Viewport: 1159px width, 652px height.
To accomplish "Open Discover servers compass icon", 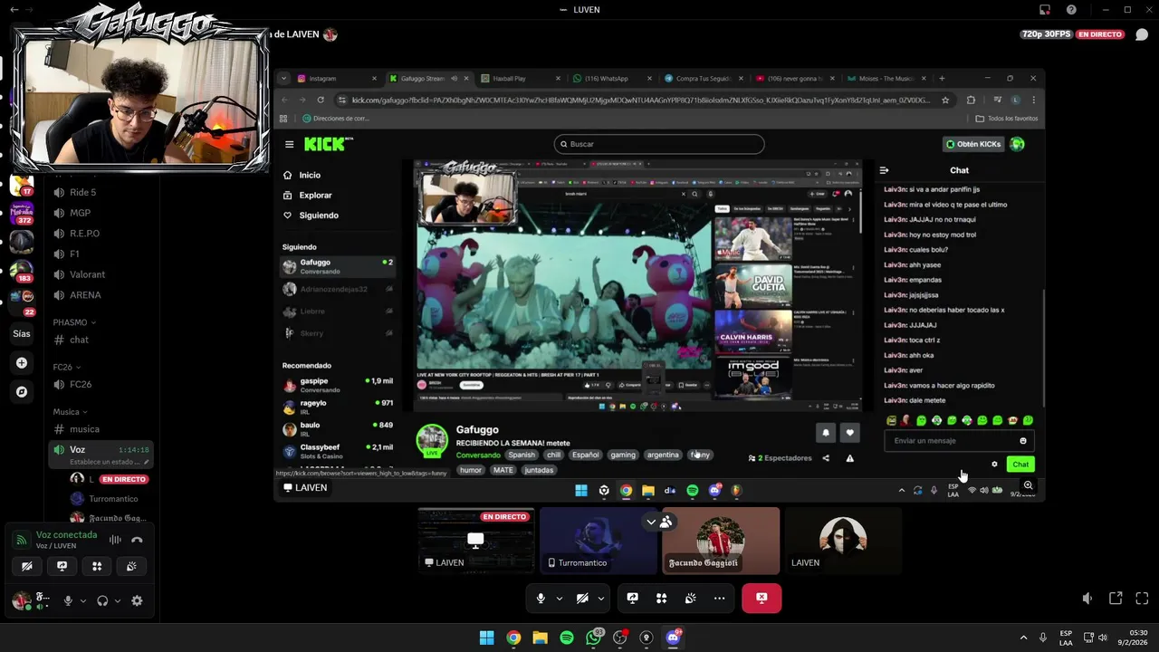I will 22,392.
